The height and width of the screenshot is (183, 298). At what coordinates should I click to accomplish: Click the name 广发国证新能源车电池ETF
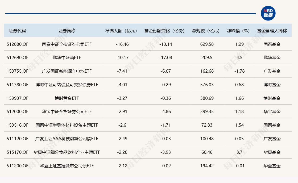67,71
